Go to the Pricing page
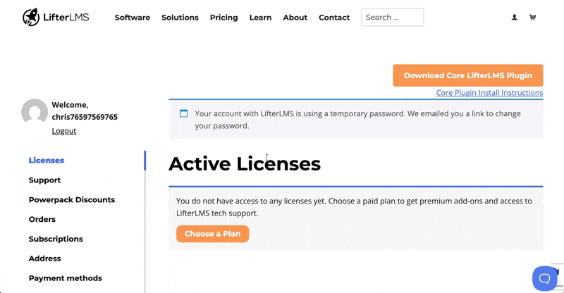This screenshot has width=564, height=293. tap(223, 18)
